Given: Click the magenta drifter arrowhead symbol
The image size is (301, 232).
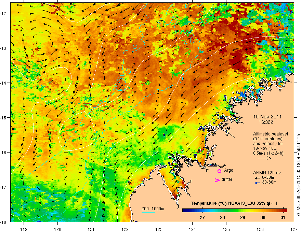Looking at the screenshot, I should 217,180.
